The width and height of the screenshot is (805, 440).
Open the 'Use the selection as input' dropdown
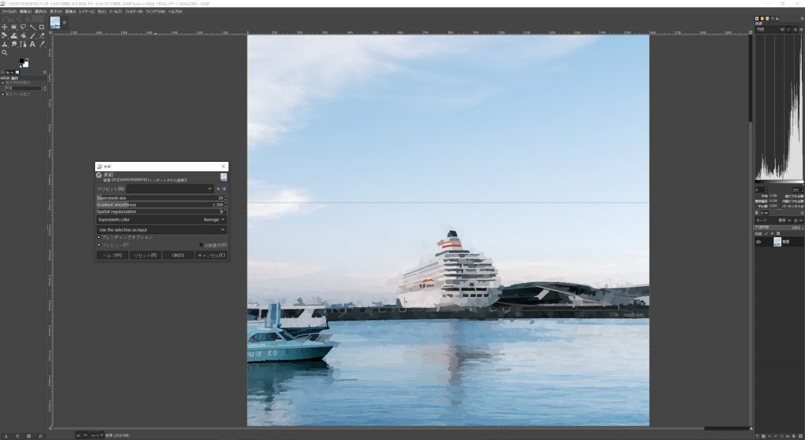click(161, 229)
